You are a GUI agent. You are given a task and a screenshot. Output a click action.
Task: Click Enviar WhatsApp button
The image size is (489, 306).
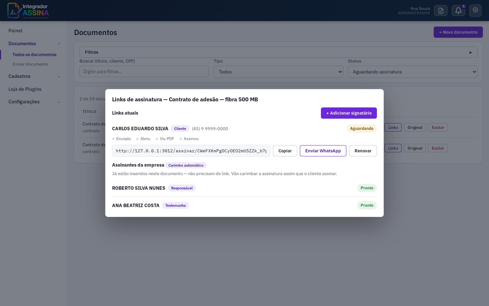tap(323, 151)
